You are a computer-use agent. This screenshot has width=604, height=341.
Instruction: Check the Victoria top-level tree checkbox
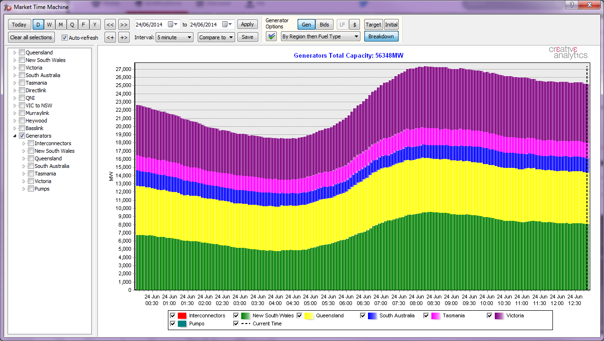[x=22, y=68]
